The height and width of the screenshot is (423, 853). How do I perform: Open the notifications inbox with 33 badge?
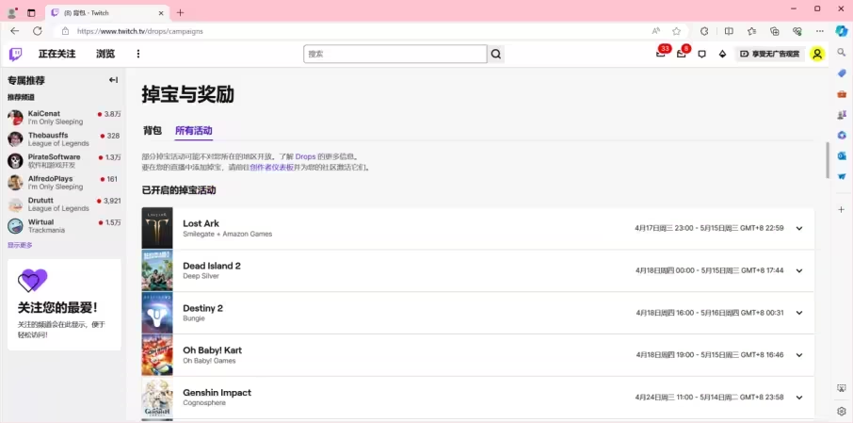[661, 54]
